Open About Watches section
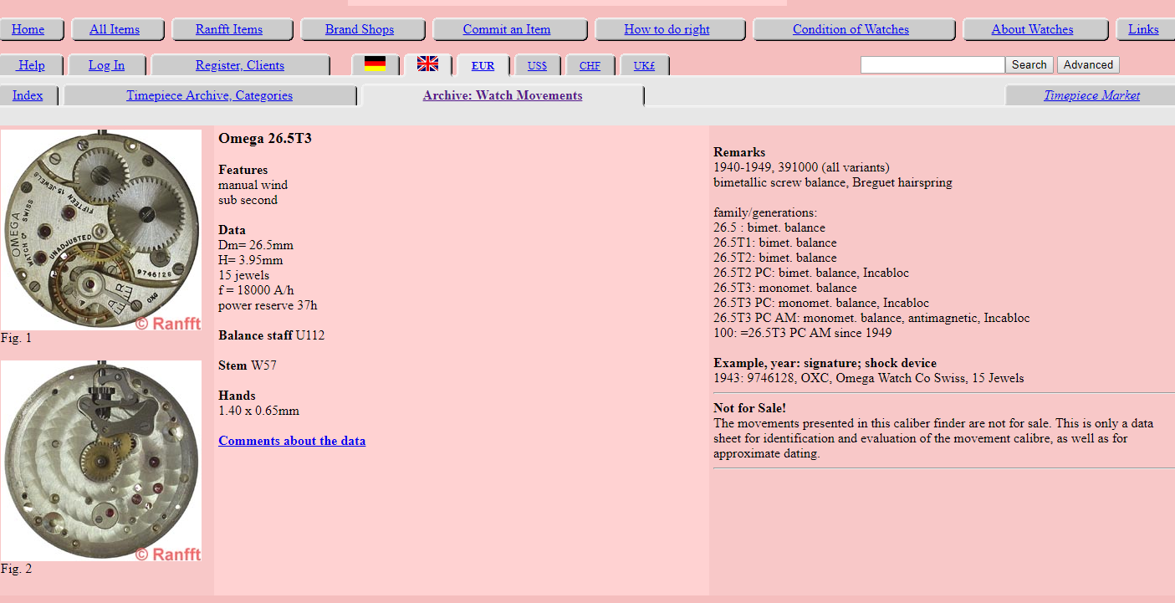 [x=1032, y=29]
